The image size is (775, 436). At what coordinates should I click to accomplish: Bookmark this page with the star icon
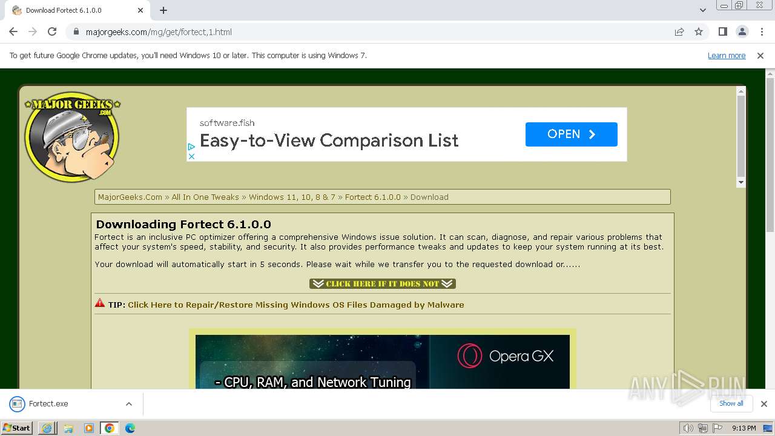pos(699,31)
